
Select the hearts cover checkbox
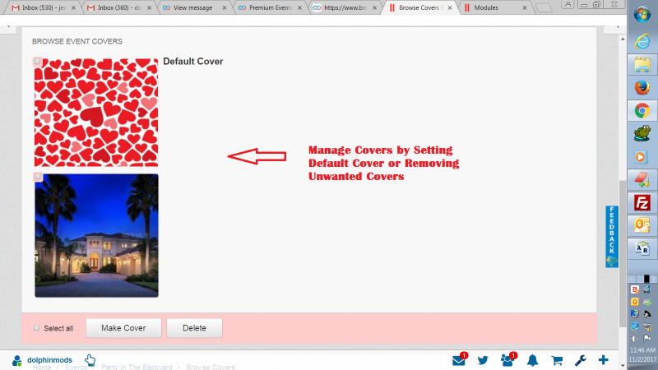(37, 62)
